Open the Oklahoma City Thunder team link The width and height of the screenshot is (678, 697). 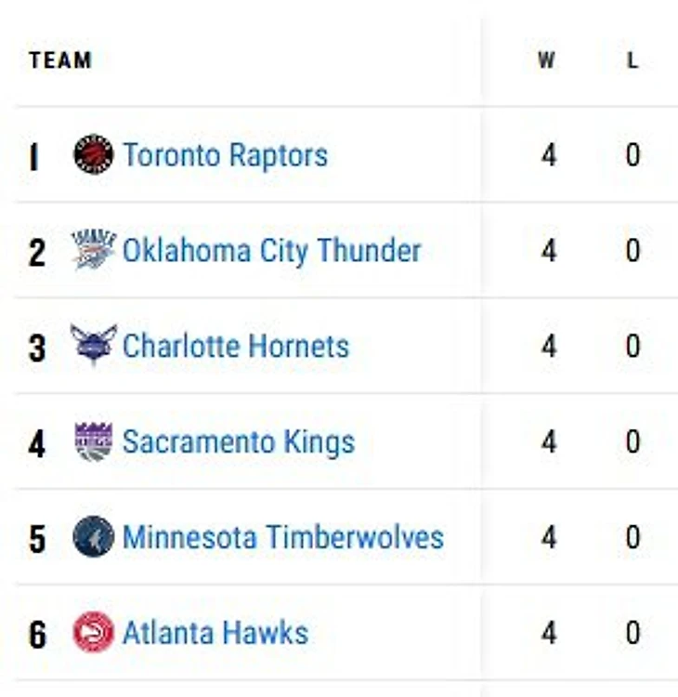272,251
